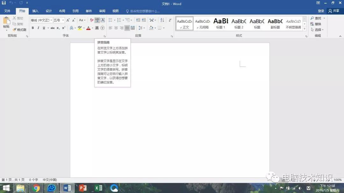Click Cut (剪切) scissors button
344x193 pixels.
18,18
